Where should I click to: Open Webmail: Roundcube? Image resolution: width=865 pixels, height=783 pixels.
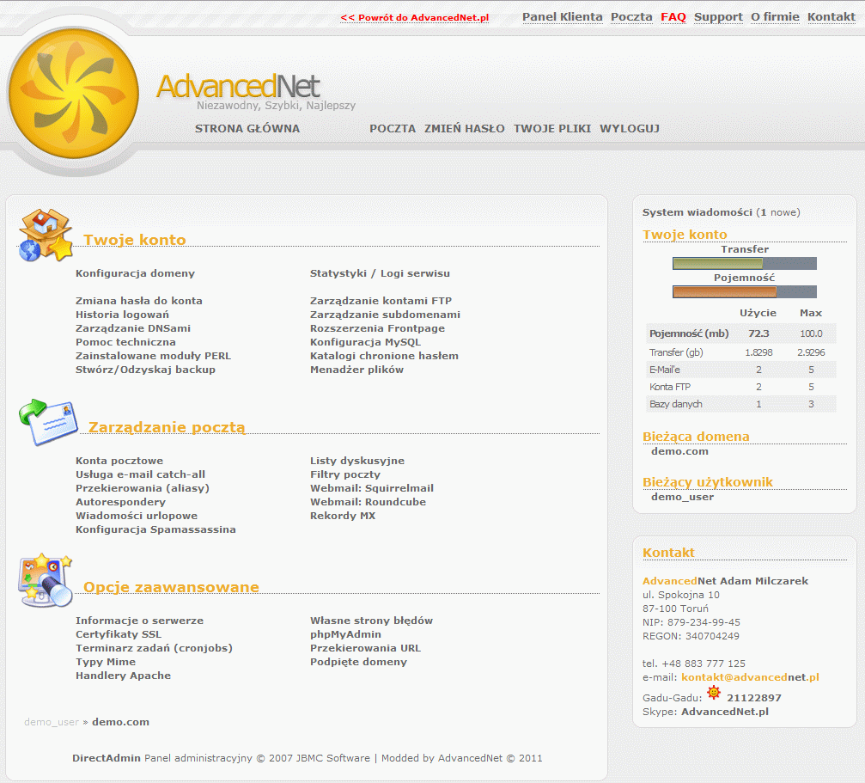368,502
